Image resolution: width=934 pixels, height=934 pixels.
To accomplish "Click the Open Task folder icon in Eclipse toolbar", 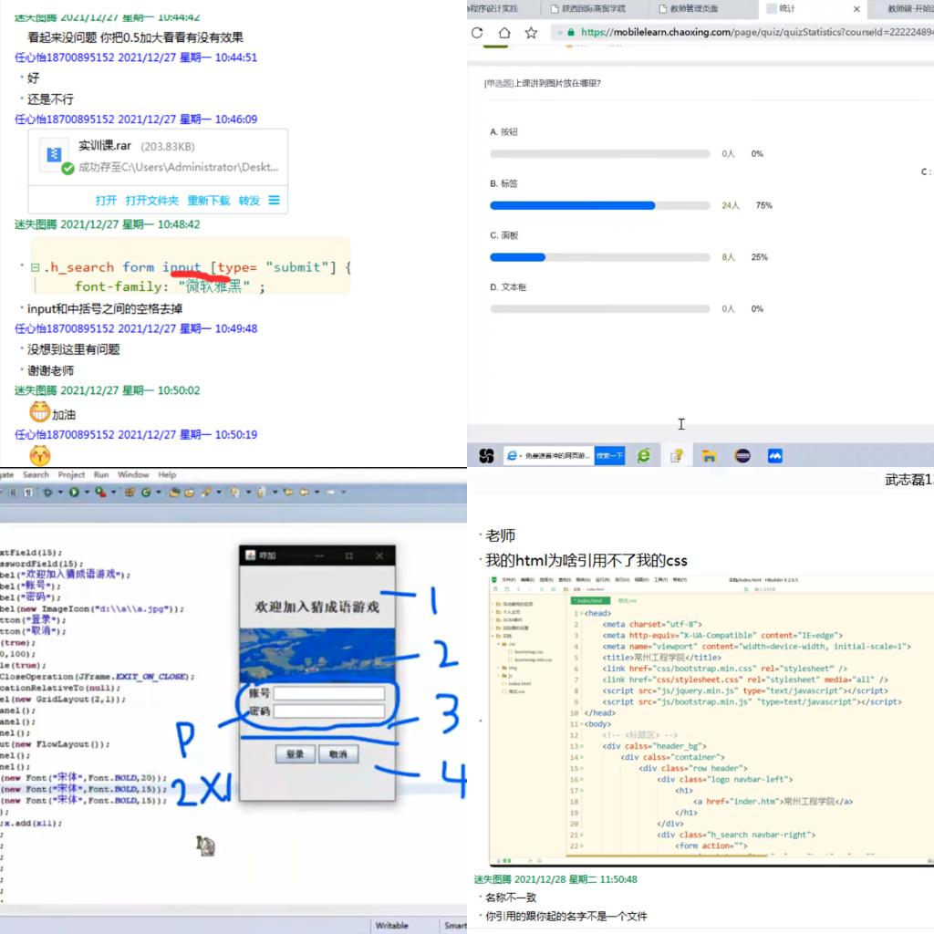I will 190,492.
